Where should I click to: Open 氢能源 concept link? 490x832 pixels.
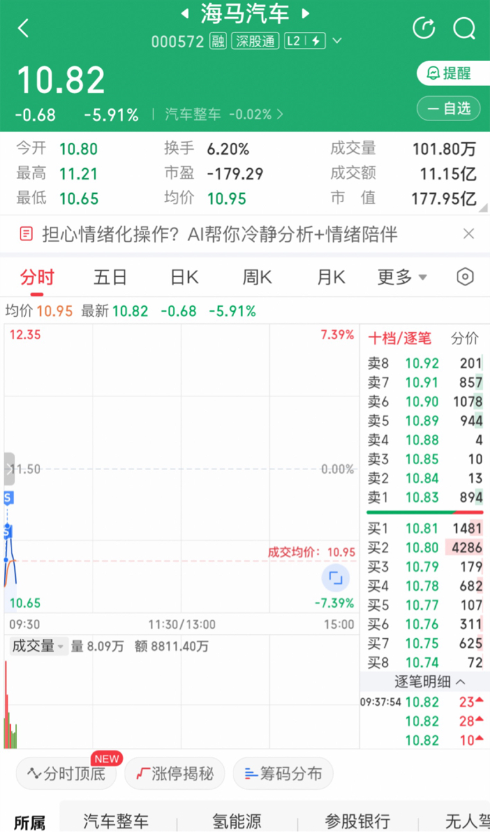tap(237, 821)
